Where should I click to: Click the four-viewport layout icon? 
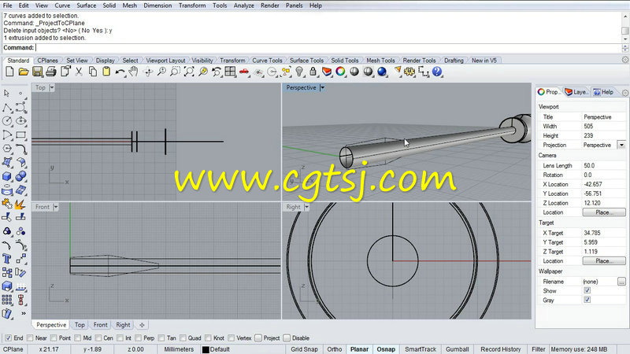point(230,72)
